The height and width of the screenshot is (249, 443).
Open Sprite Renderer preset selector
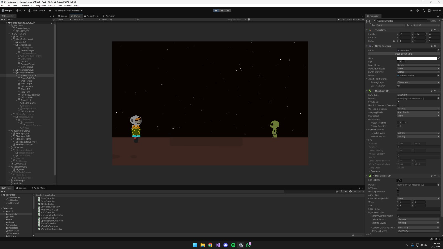pyautogui.click(x=435, y=46)
